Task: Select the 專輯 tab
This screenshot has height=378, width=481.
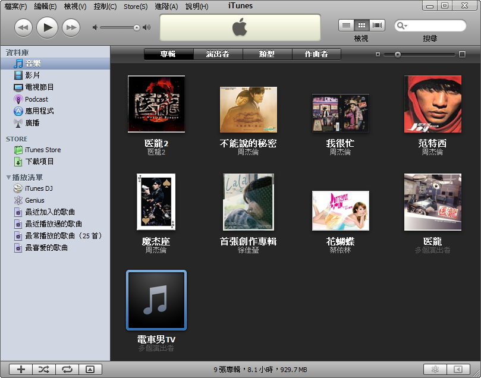Action: point(169,54)
